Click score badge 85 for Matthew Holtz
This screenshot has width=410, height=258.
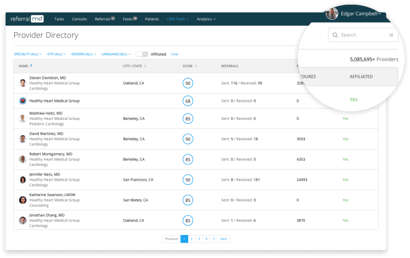pyautogui.click(x=188, y=119)
